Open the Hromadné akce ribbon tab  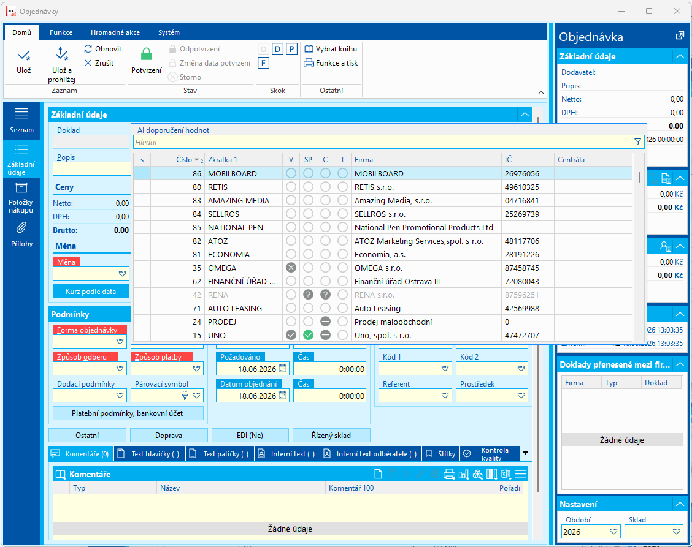click(x=115, y=32)
